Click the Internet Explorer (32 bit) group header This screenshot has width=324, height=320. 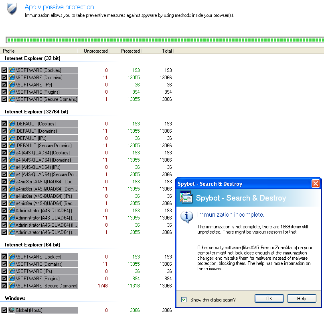click(32, 58)
